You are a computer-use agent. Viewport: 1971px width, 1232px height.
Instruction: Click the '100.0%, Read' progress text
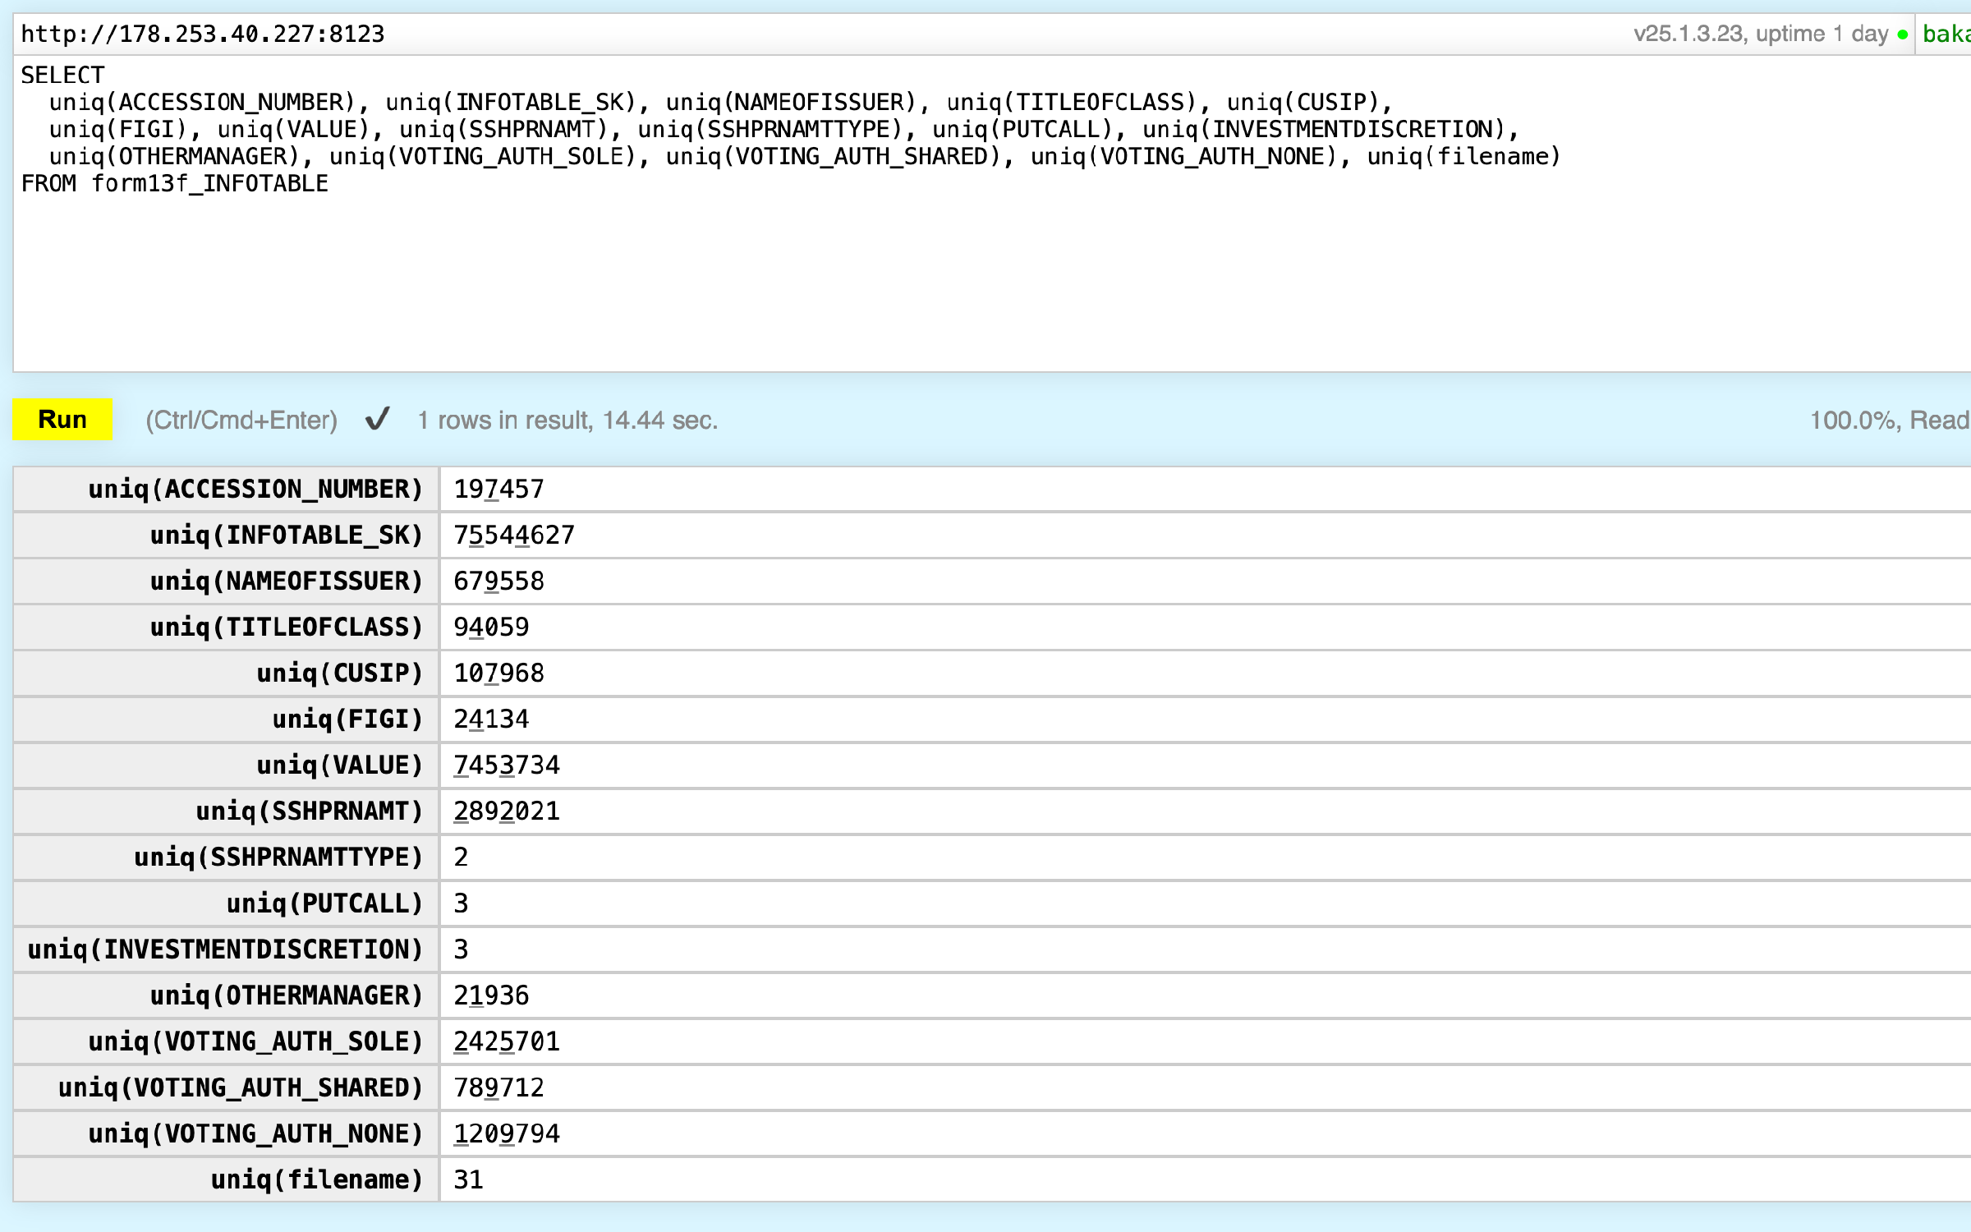pos(1889,421)
